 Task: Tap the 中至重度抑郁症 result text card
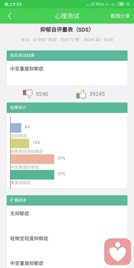67,73
